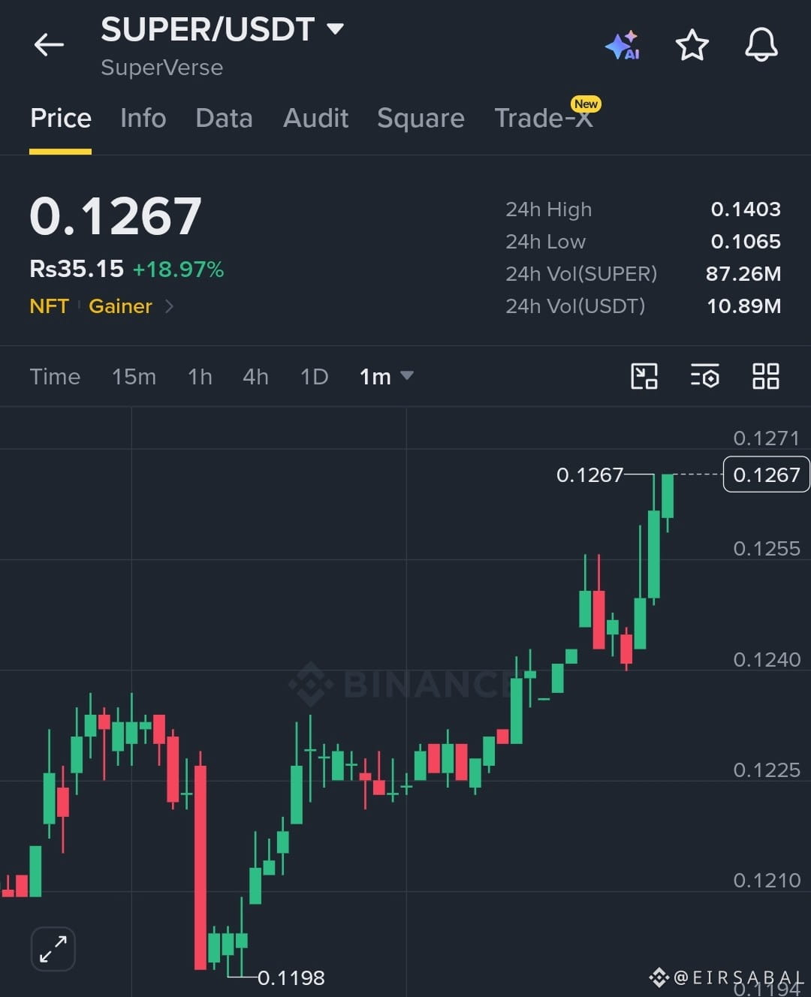Tap the 0.1225 price axis label
The height and width of the screenshot is (997, 811).
(767, 770)
